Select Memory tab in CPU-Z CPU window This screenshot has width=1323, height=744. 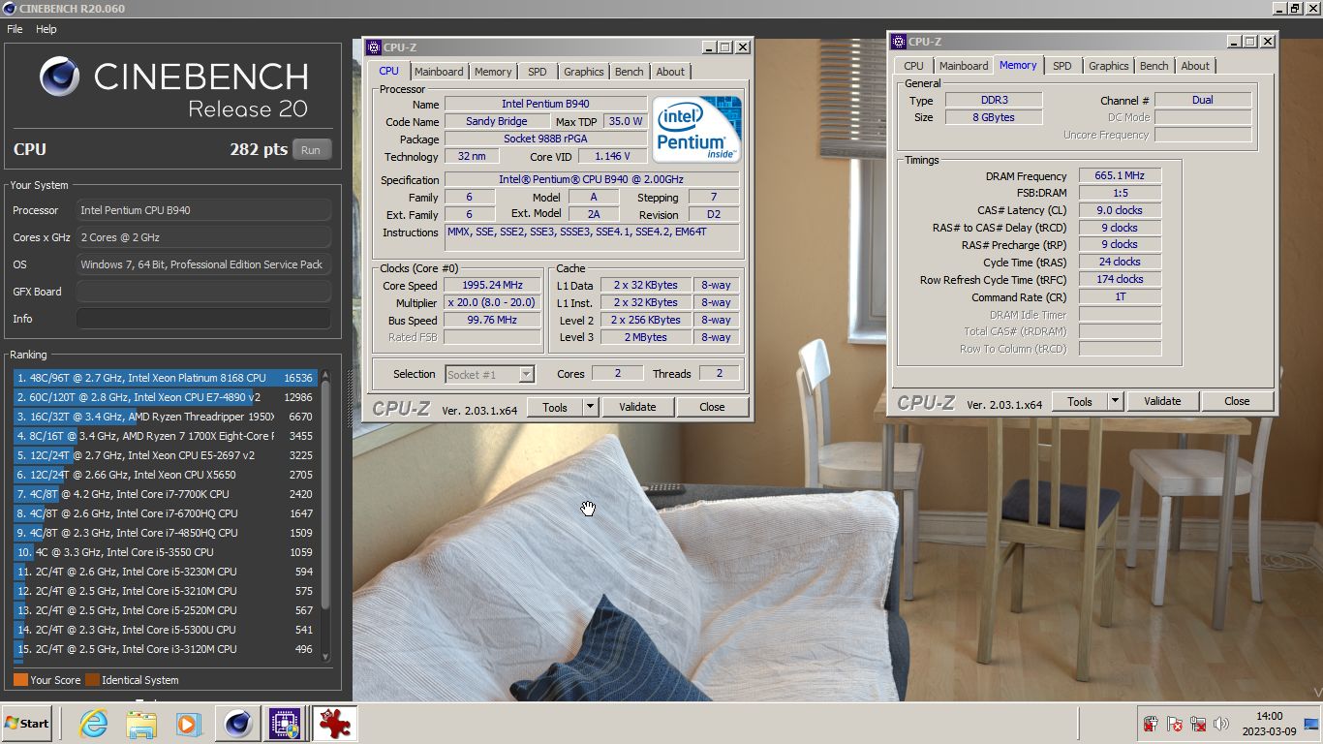tap(493, 72)
